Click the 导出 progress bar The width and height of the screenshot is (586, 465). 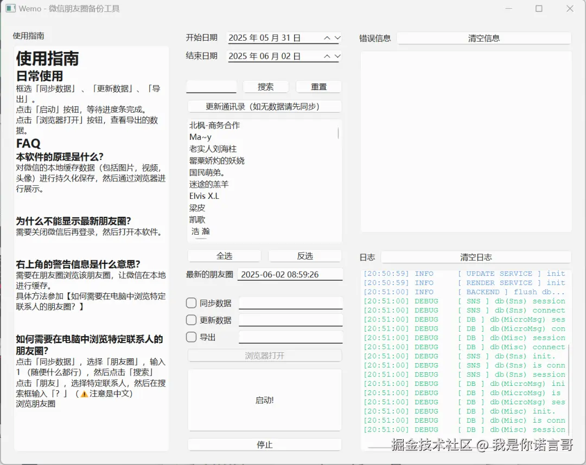tap(291, 337)
